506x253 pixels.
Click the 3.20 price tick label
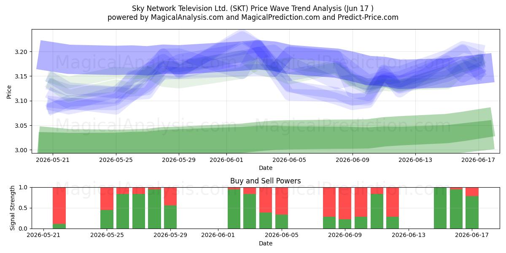click(x=21, y=52)
